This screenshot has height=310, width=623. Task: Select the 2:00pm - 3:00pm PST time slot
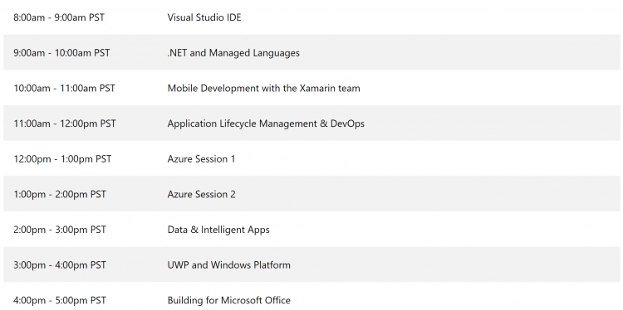click(60, 230)
